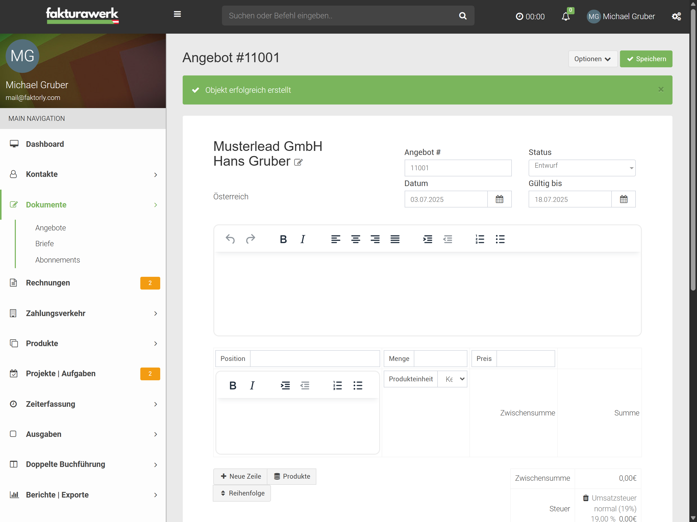Open Angebote submenu item

click(51, 228)
